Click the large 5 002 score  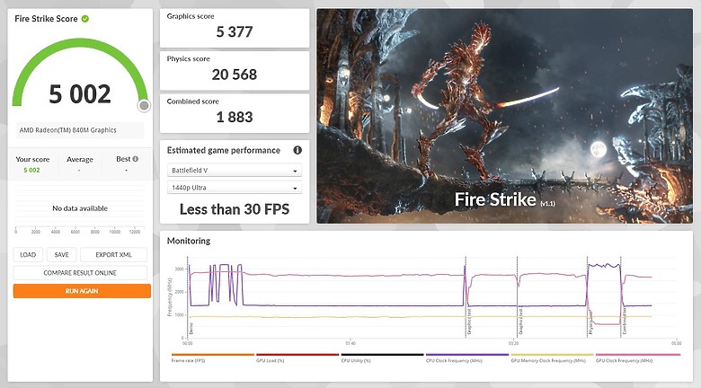pos(80,94)
